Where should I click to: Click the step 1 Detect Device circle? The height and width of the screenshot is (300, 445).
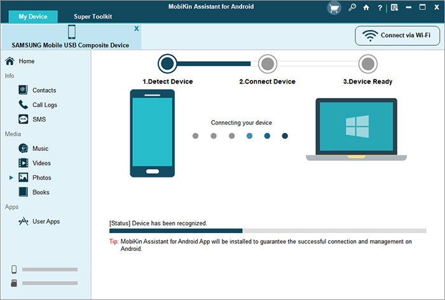point(167,64)
